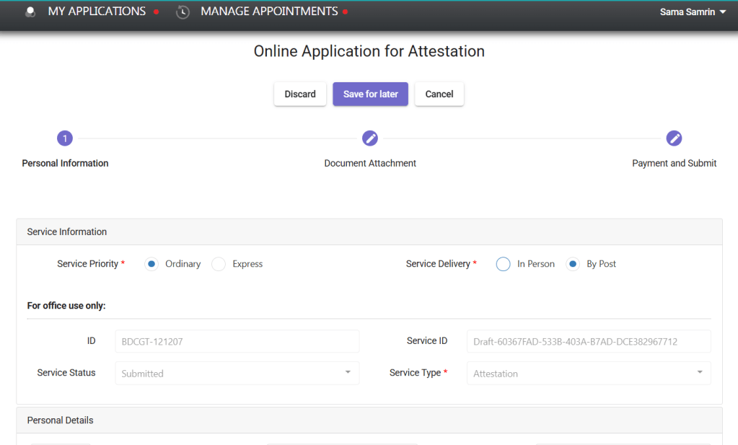Select Express service priority
Image resolution: width=738 pixels, height=445 pixels.
(x=219, y=264)
